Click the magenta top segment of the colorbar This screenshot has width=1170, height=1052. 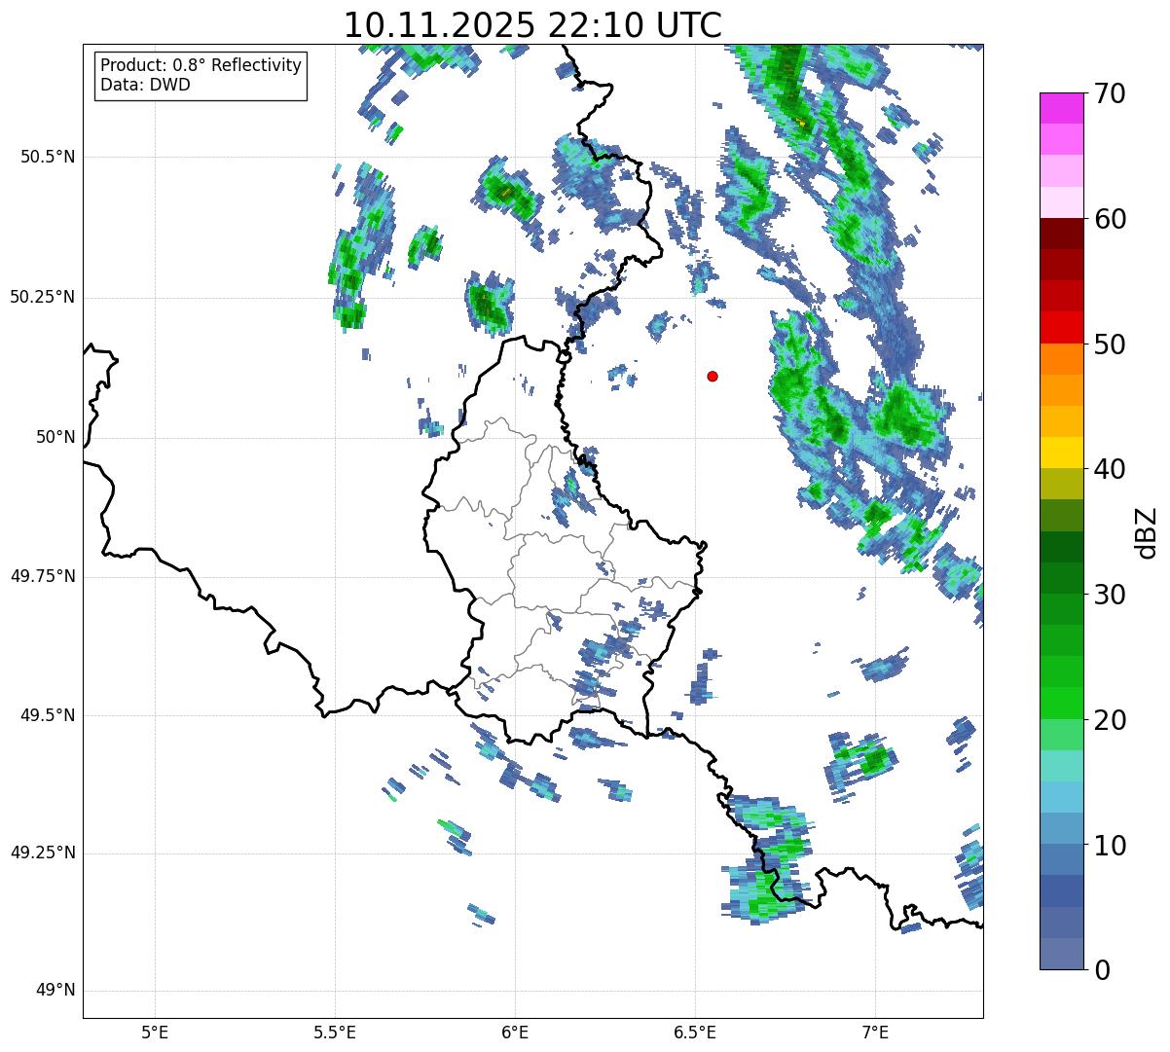coord(1062,108)
